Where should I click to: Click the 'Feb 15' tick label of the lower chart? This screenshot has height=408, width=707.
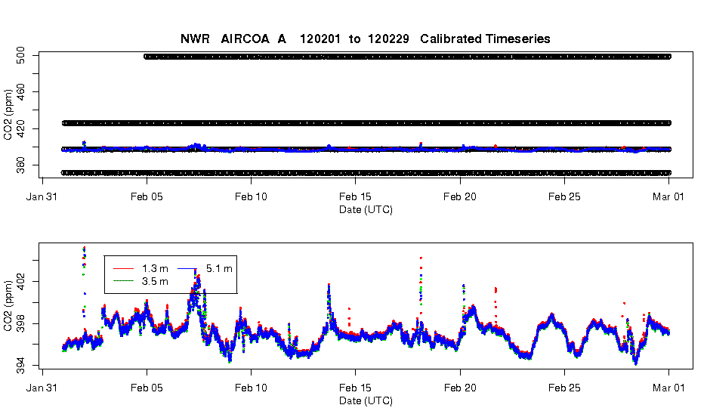click(x=355, y=388)
